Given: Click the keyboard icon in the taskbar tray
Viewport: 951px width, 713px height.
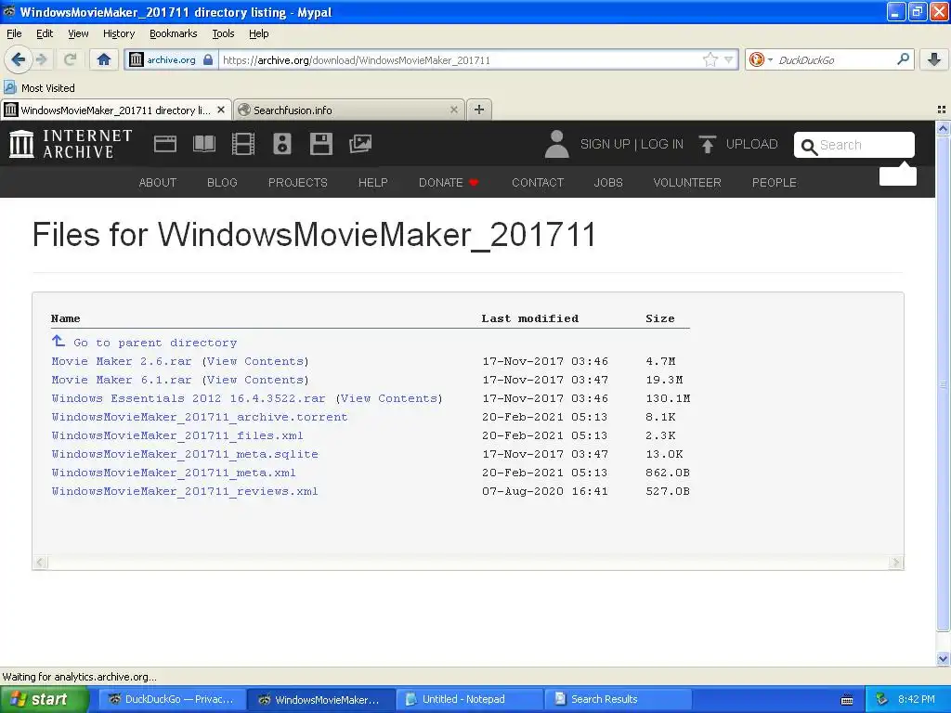Looking at the screenshot, I should pyautogui.click(x=847, y=700).
